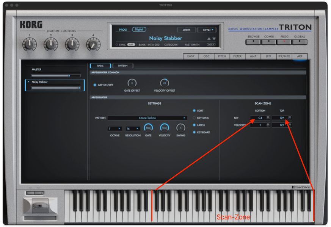Switch to the Filter tab
The image size is (331, 227).
click(237, 56)
